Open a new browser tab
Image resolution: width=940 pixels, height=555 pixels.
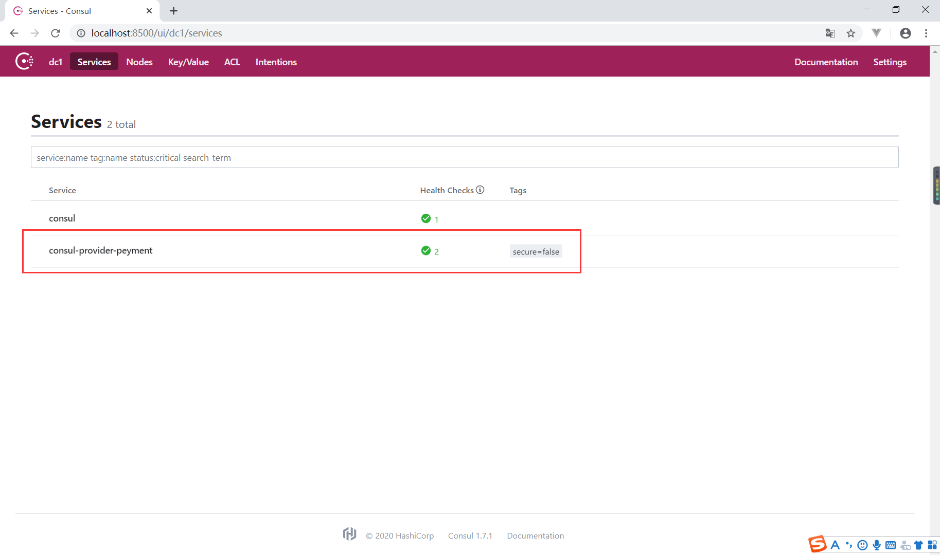tap(173, 11)
